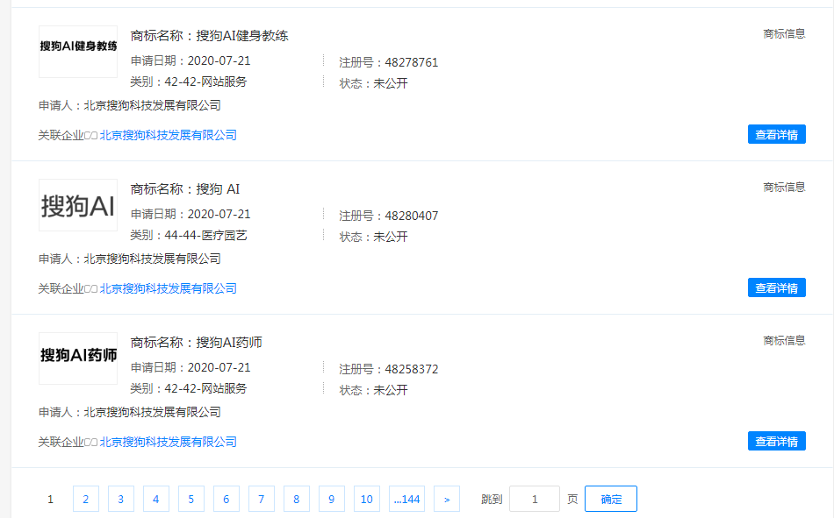Go to page 7
Screen dimensions: 834x518
261,499
